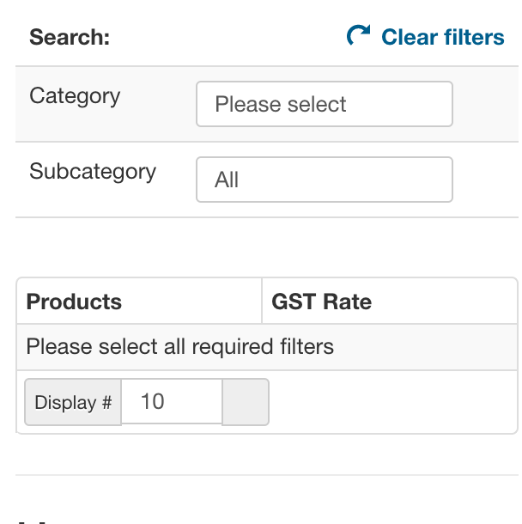The width and height of the screenshot is (522, 524).
Task: Focus the Display # field showing 10
Action: (172, 401)
